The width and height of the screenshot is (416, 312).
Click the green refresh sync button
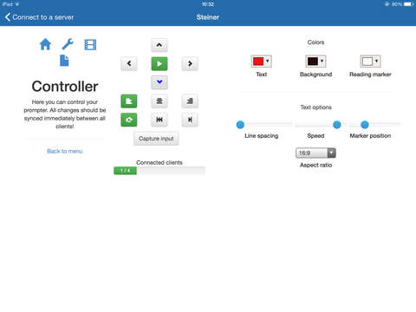pos(129,120)
